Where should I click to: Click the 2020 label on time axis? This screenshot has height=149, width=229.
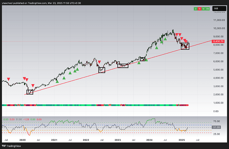[23, 140]
